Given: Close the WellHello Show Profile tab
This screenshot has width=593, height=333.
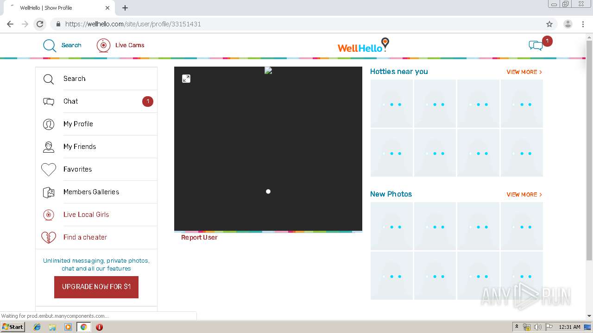Looking at the screenshot, I should point(107,8).
